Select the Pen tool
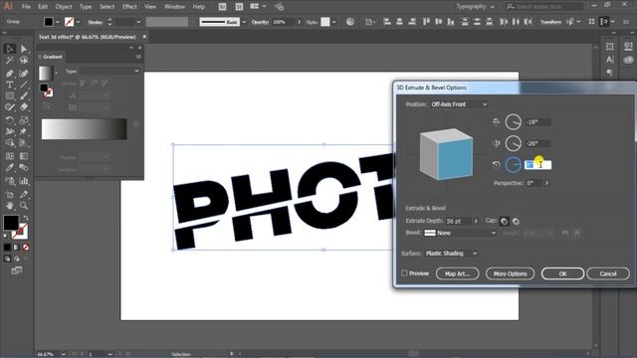637x358 pixels. (10, 74)
